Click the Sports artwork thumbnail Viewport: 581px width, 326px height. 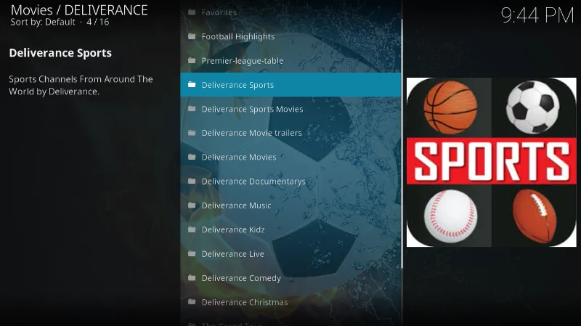pyautogui.click(x=492, y=162)
